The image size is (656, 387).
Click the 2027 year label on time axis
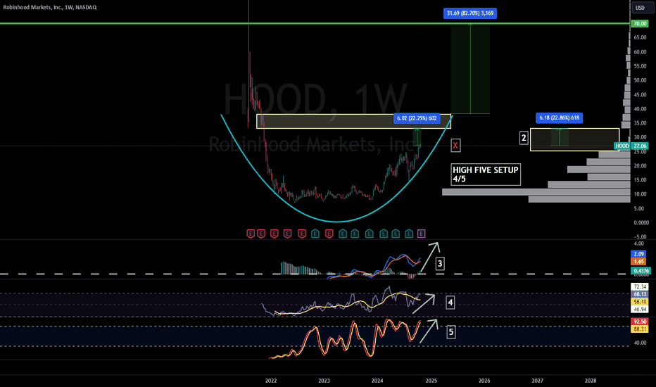tap(537, 381)
